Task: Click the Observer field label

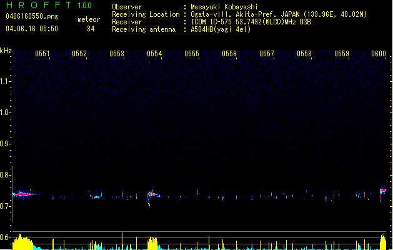Action: [127, 7]
